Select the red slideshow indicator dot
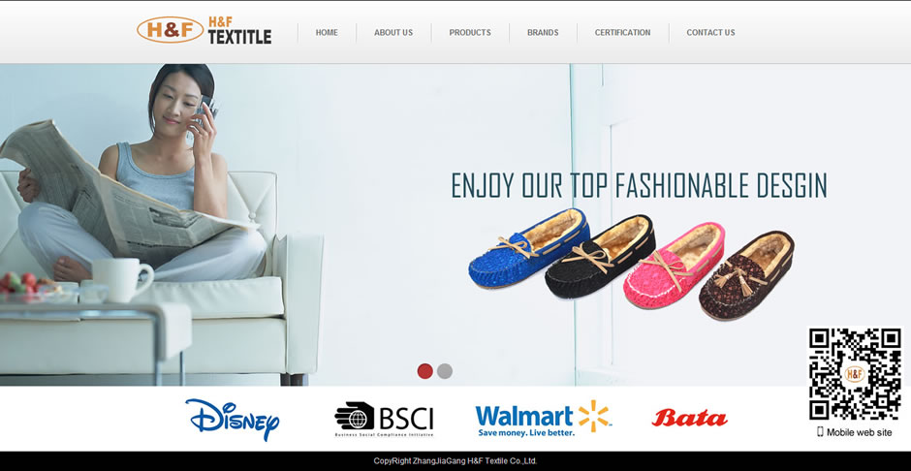Screen dimensions: 911x471 [x=425, y=371]
